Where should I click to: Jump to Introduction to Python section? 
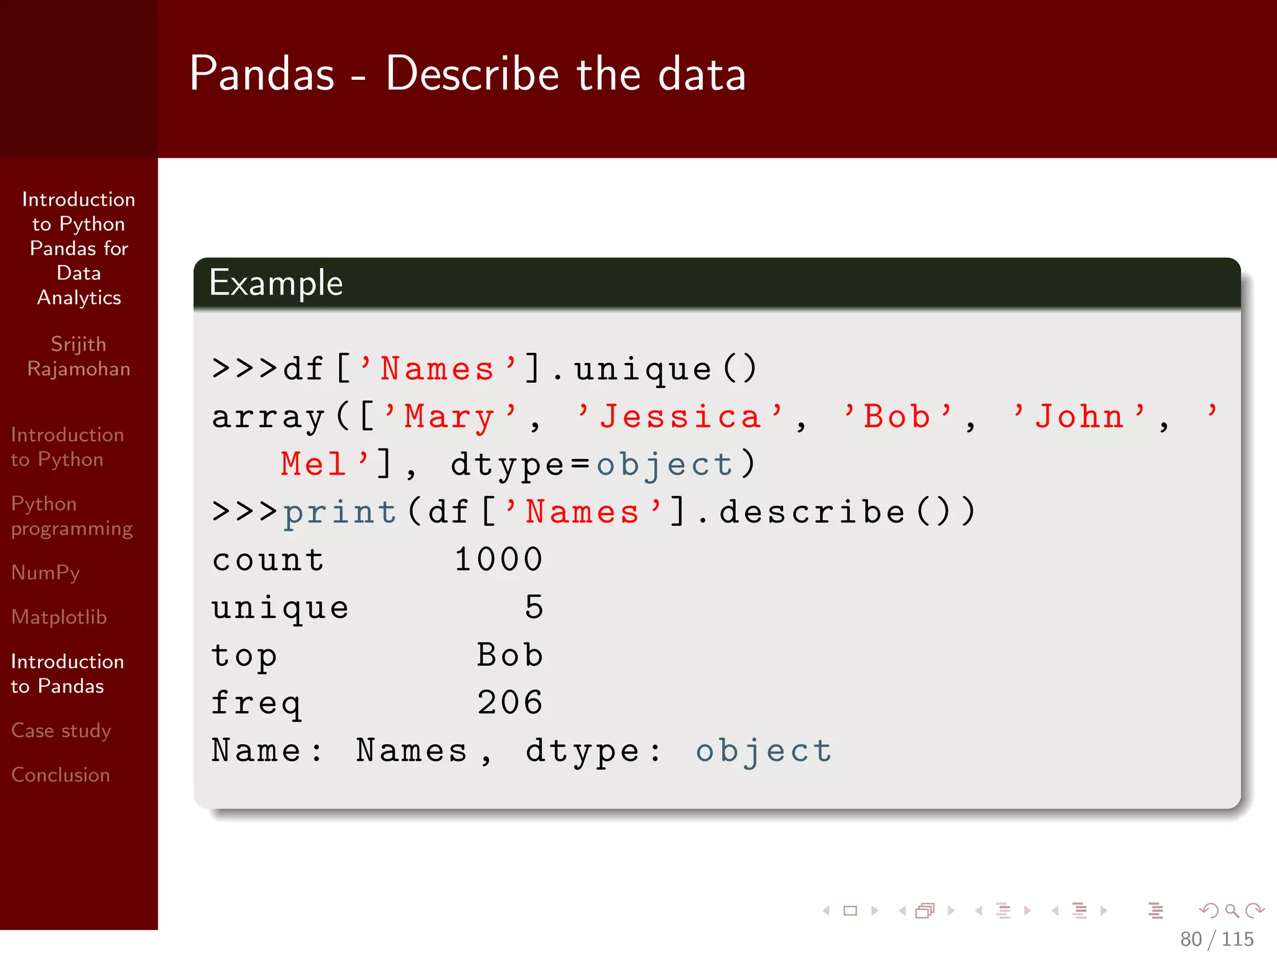(x=67, y=447)
